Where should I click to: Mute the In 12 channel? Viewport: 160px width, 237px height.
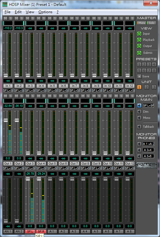pyautogui.click(x=127, y=18)
